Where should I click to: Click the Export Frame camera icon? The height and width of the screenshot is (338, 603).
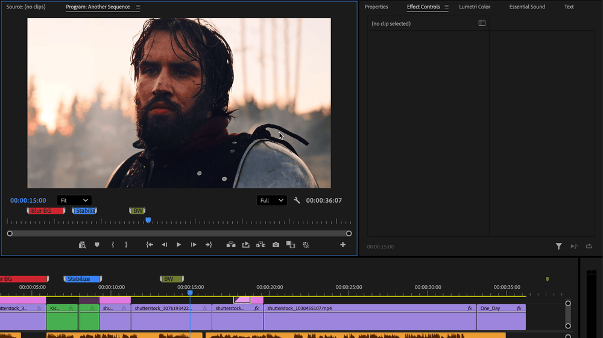click(276, 245)
